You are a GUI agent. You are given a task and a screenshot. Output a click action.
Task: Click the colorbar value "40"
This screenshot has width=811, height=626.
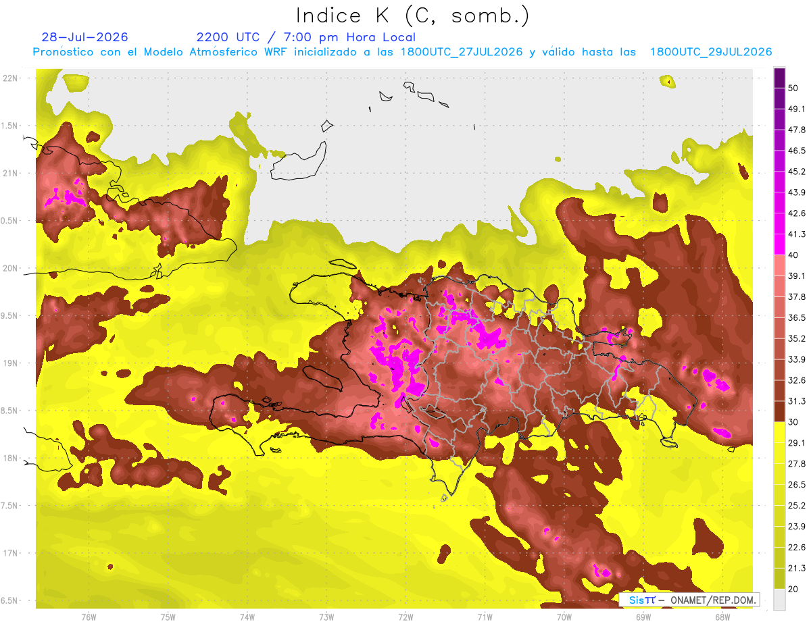pyautogui.click(x=793, y=255)
